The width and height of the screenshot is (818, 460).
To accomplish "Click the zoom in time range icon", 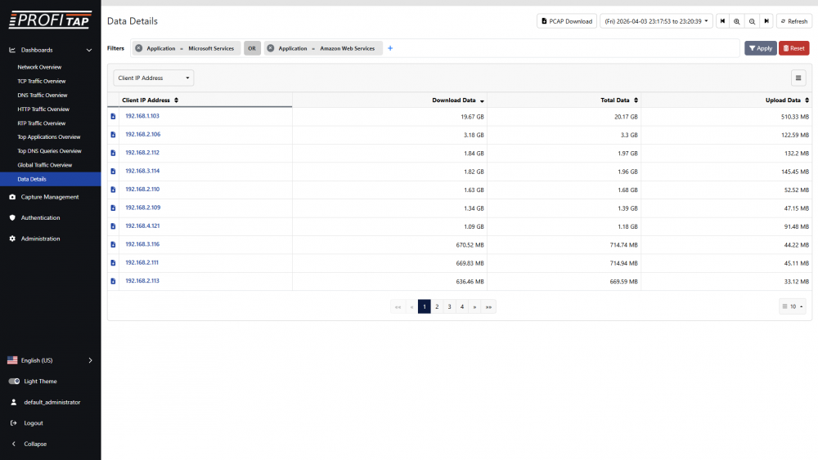I will pos(737,21).
